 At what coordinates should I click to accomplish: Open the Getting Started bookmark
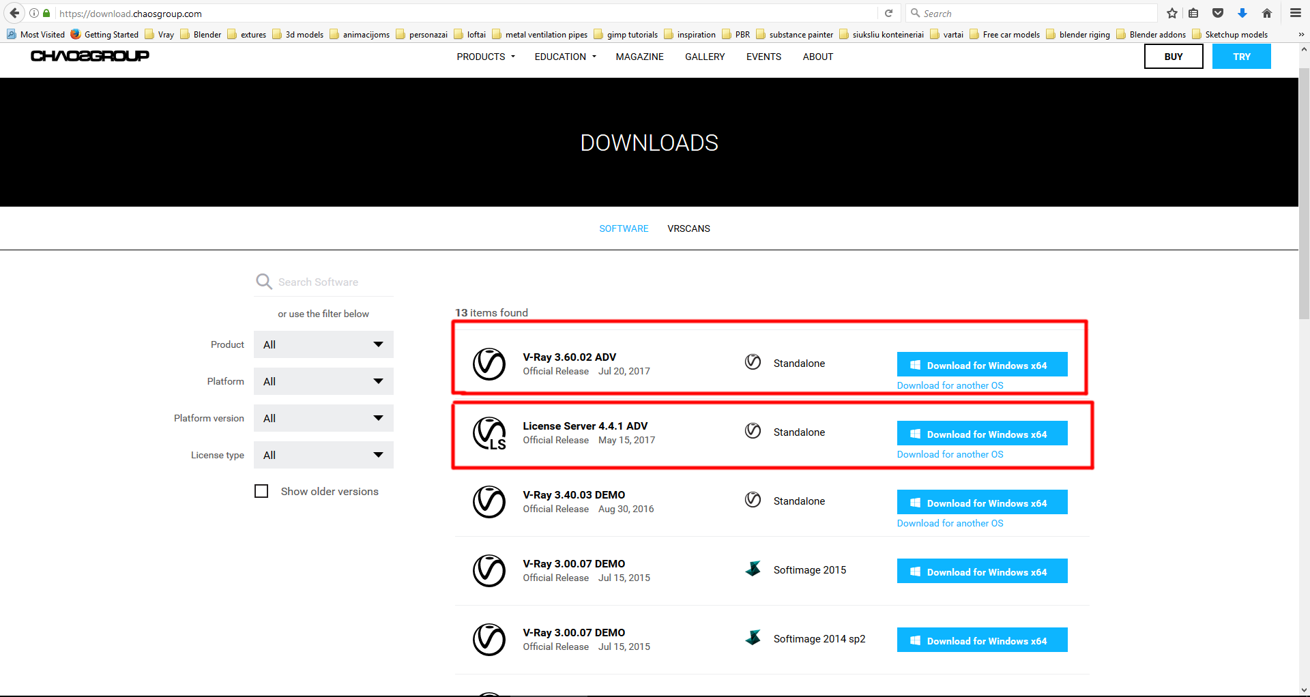(x=104, y=34)
